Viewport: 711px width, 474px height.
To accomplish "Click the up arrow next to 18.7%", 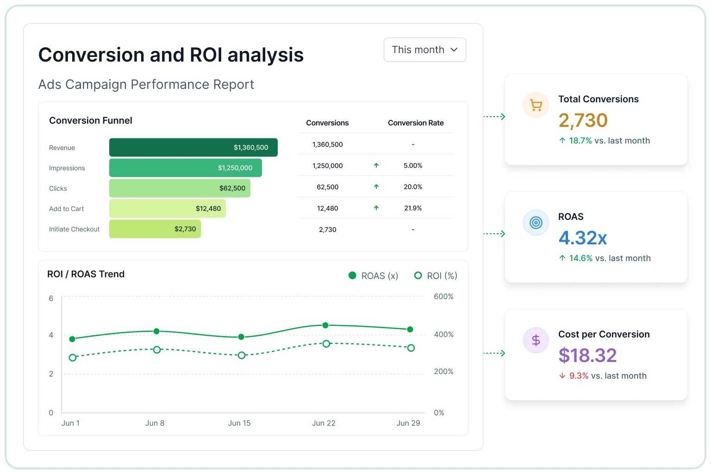I will (562, 140).
